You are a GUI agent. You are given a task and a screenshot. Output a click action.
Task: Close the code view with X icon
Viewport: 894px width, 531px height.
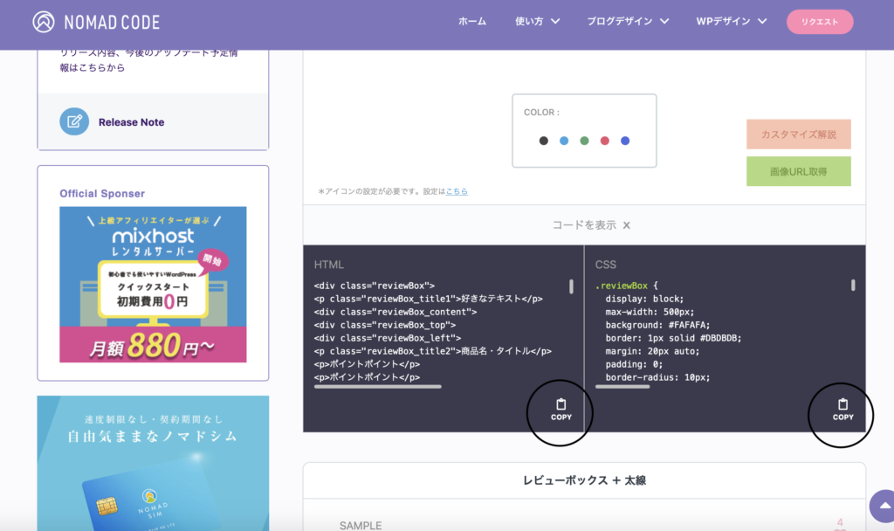pyautogui.click(x=627, y=225)
